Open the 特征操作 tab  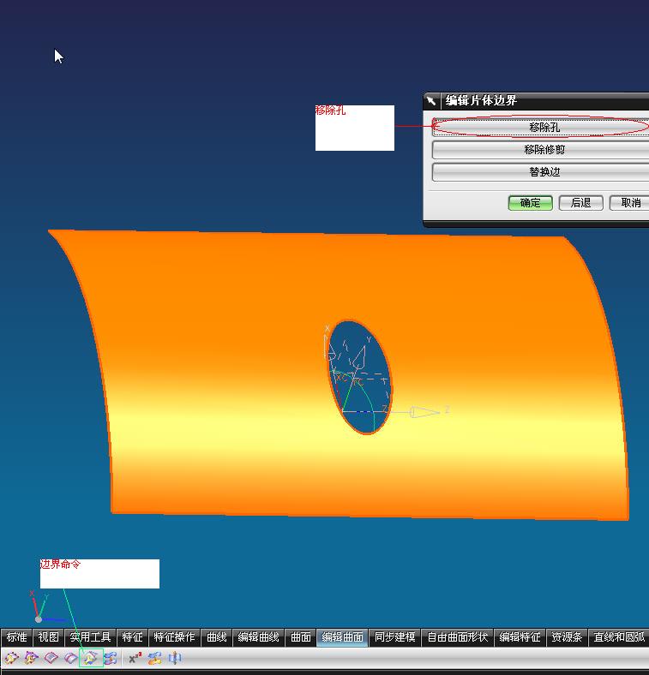coord(174,637)
